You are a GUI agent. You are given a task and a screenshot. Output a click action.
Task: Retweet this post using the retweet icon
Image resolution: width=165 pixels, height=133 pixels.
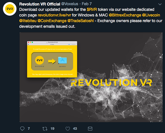[x=45, y=129]
